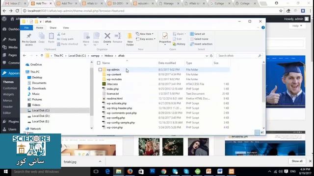Open recent locations dropdown arrow
The height and width of the screenshot is (176, 314).
[36, 56]
